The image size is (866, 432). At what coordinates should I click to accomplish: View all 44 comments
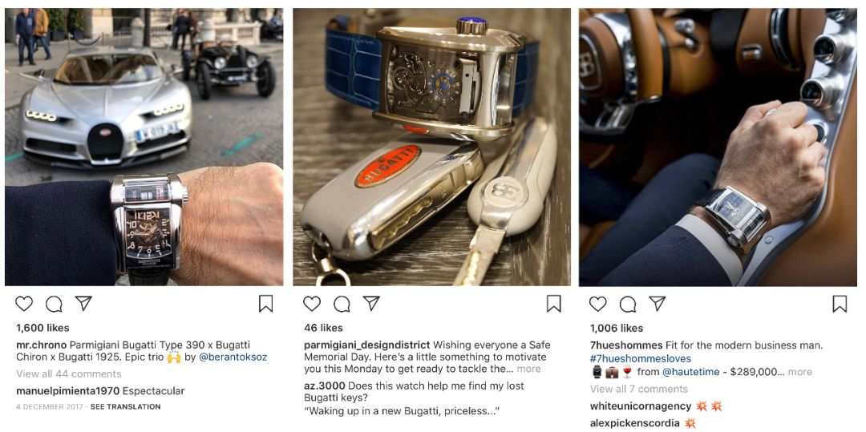68,373
